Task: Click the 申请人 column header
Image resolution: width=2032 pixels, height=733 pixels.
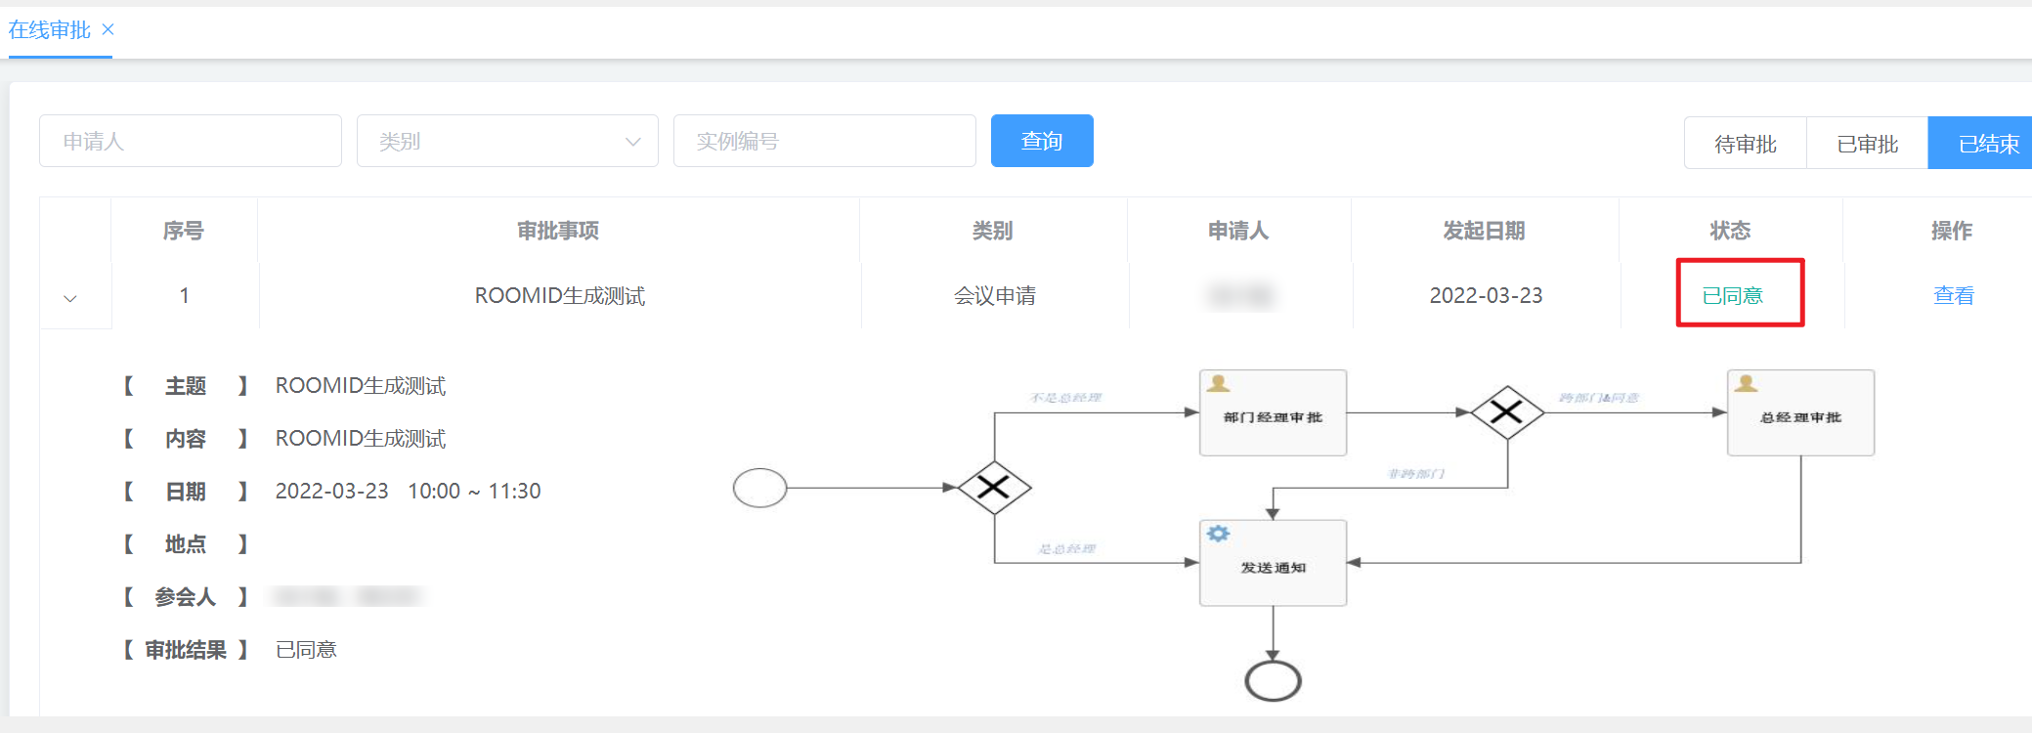Action: 1238,231
